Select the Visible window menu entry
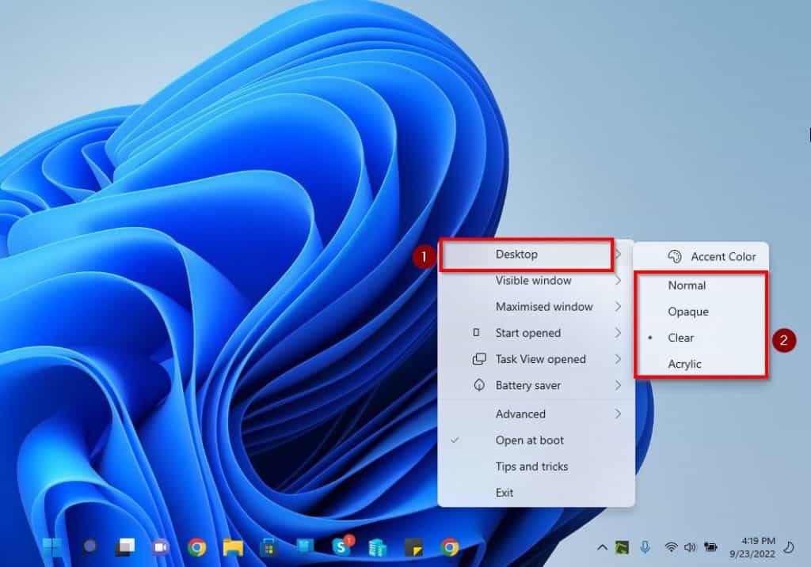Image resolution: width=811 pixels, height=567 pixels. point(535,281)
